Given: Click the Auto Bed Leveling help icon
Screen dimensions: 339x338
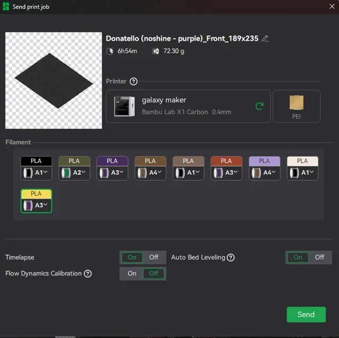Looking at the screenshot, I should (x=230, y=257).
